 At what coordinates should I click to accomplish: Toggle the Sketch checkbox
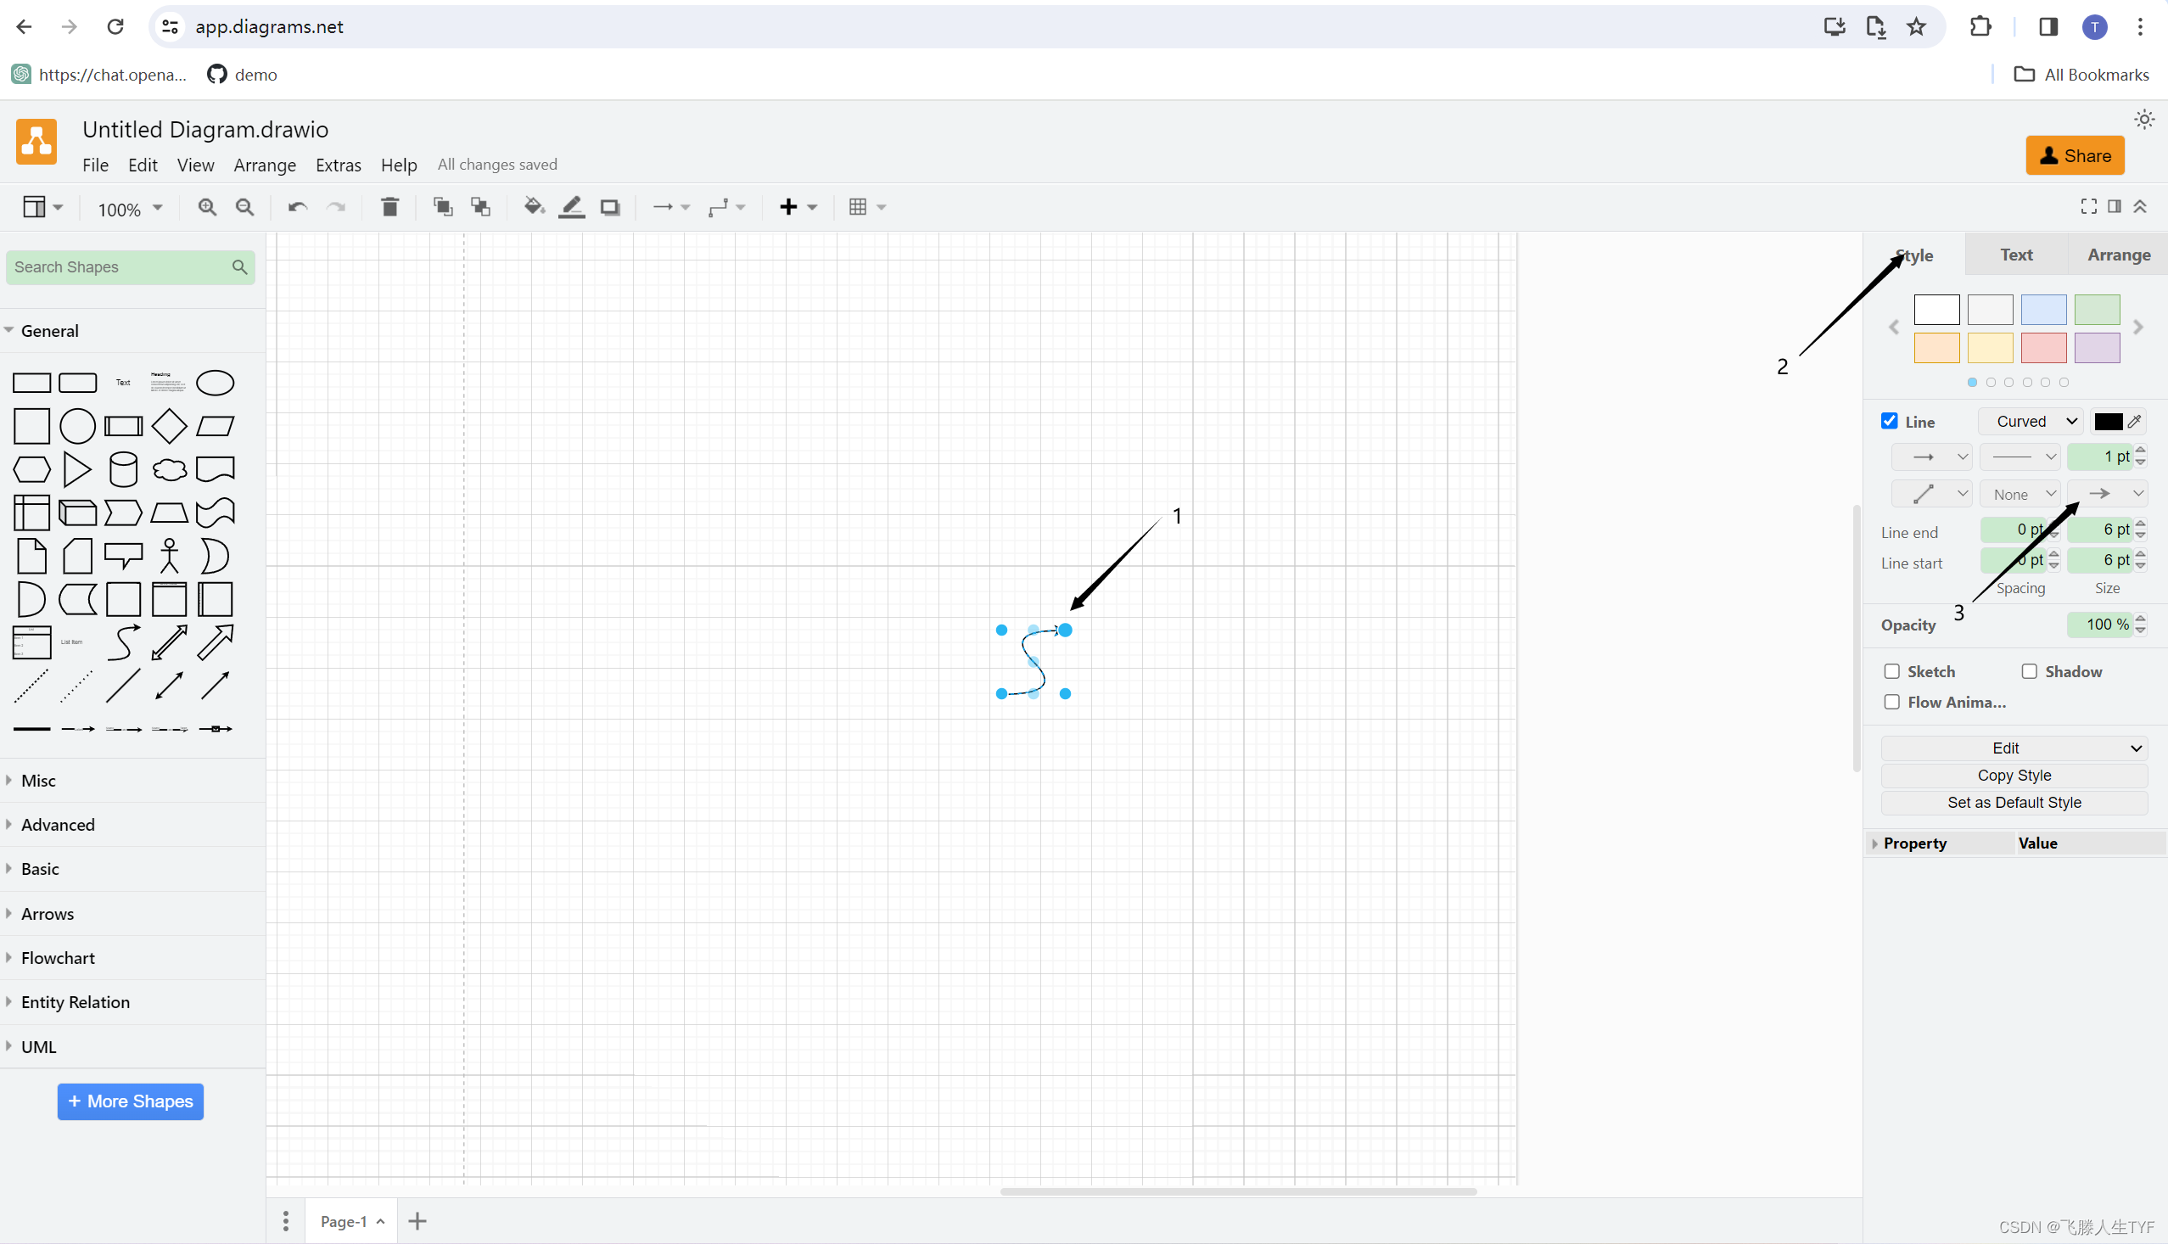[1892, 671]
